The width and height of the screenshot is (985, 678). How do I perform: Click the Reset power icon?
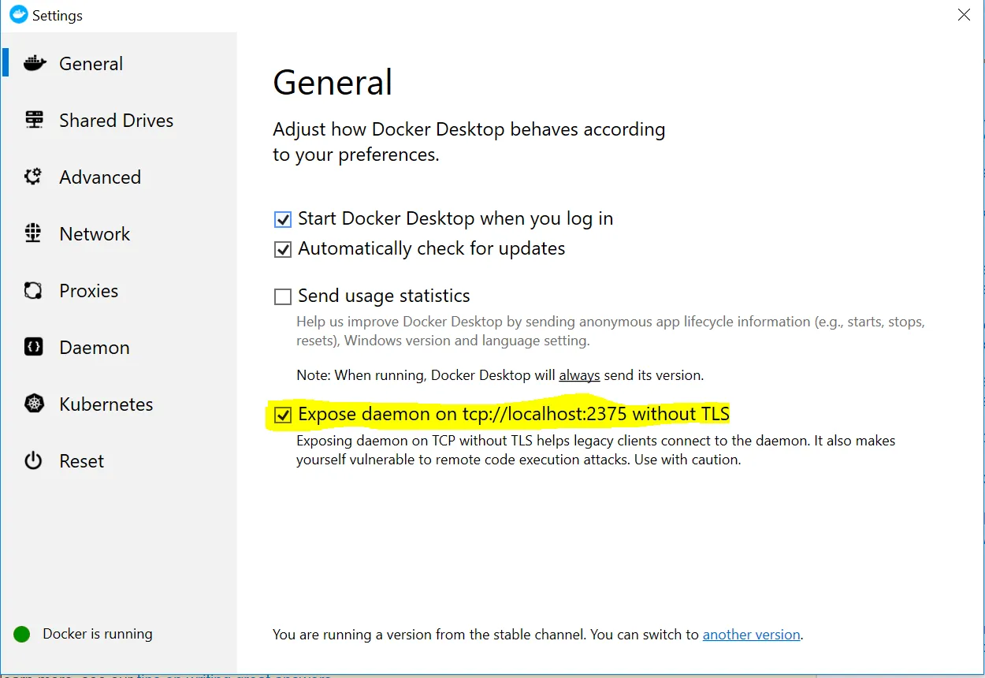tap(33, 460)
